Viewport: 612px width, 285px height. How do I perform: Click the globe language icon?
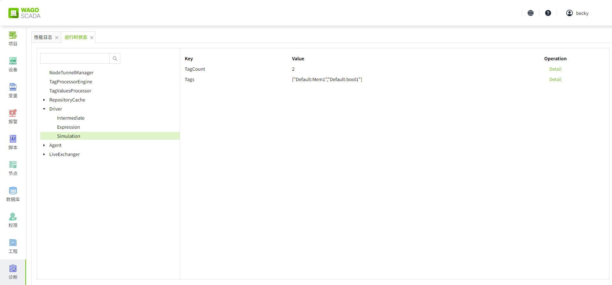pyautogui.click(x=531, y=13)
